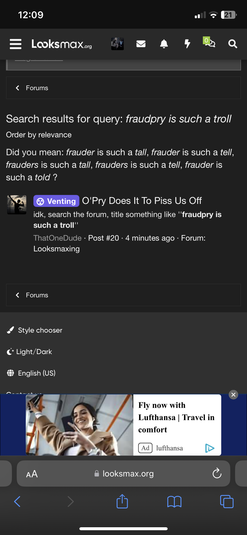This screenshot has width=247, height=535.
Task: Tap Safari reload page icon
Action: 217,473
